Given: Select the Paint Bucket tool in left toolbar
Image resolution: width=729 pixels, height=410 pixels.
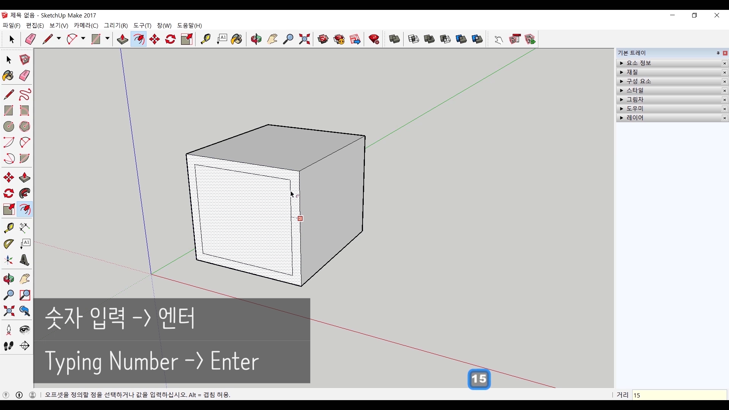Looking at the screenshot, I should (x=8, y=76).
